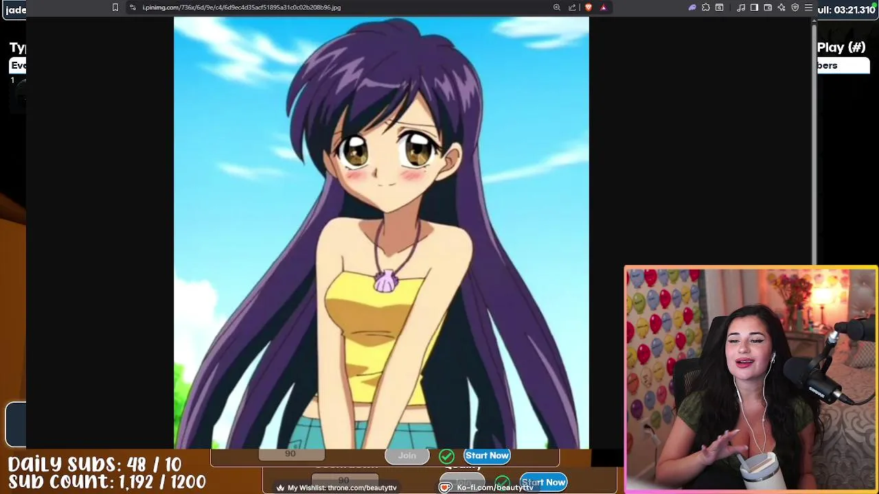Open the extensions puzzle piece menu

click(x=706, y=8)
